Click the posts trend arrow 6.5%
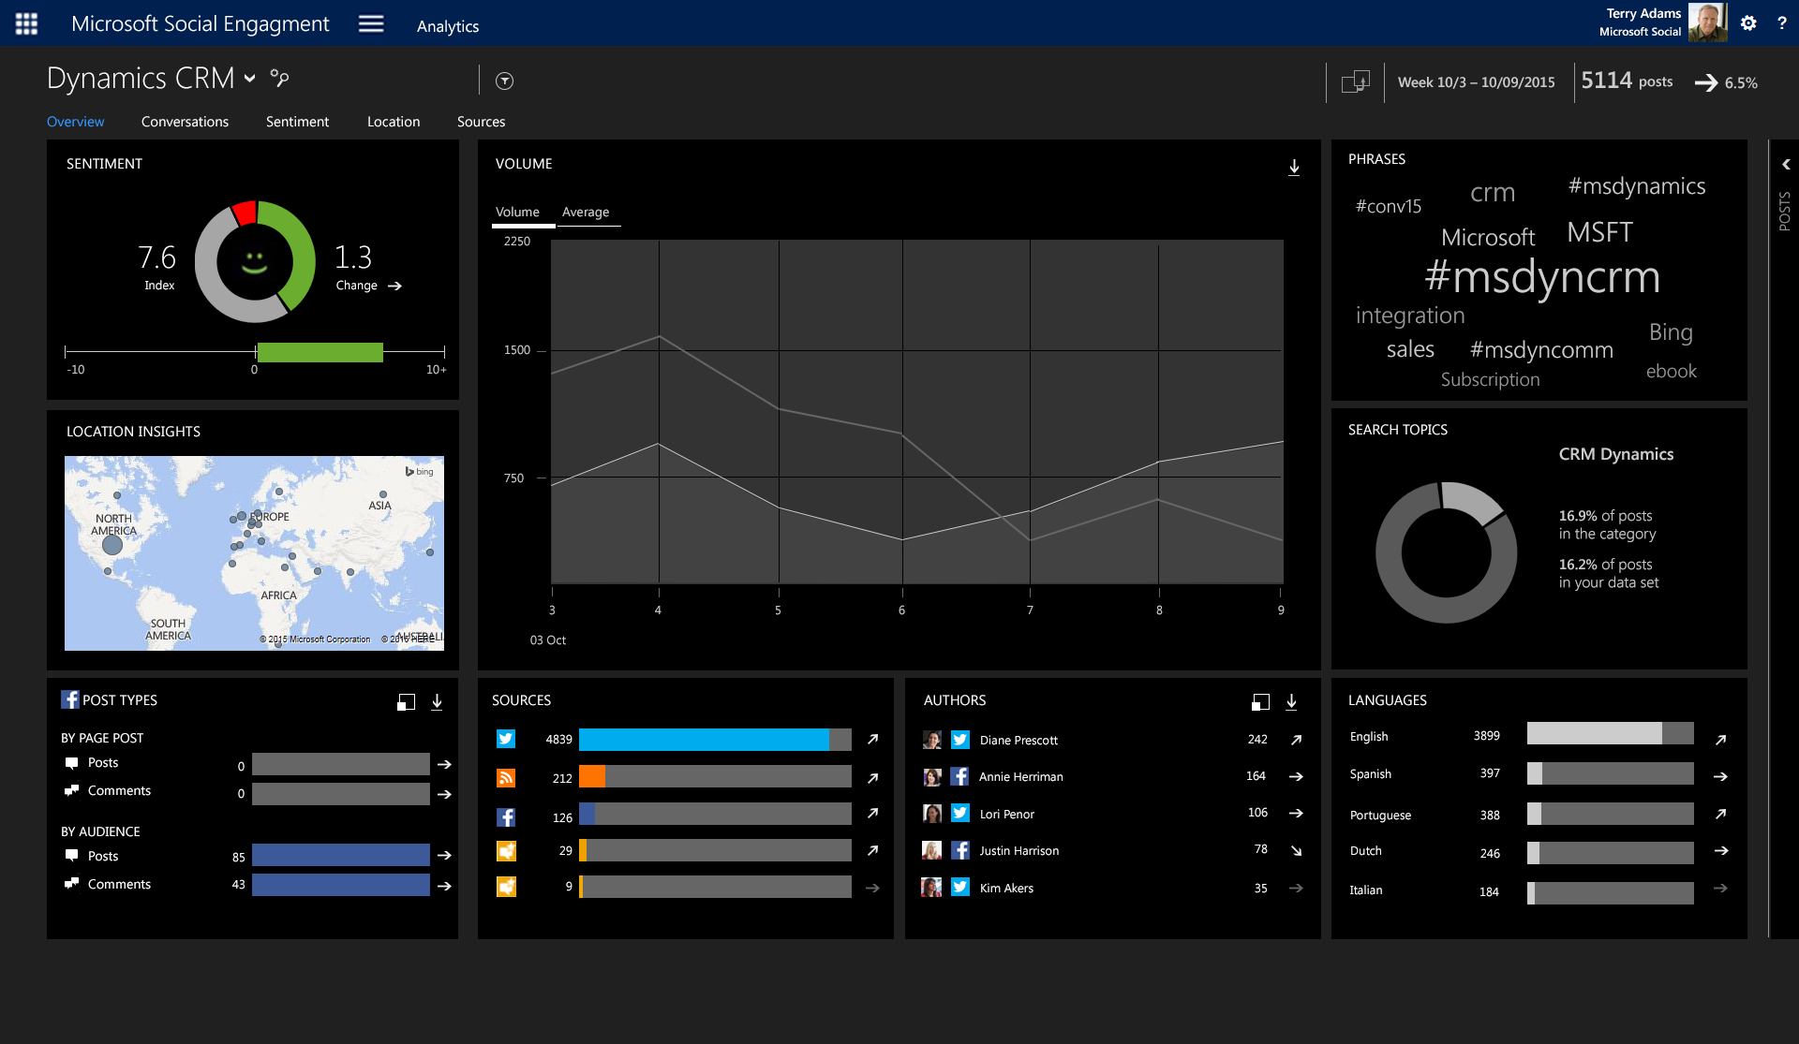 click(1706, 82)
